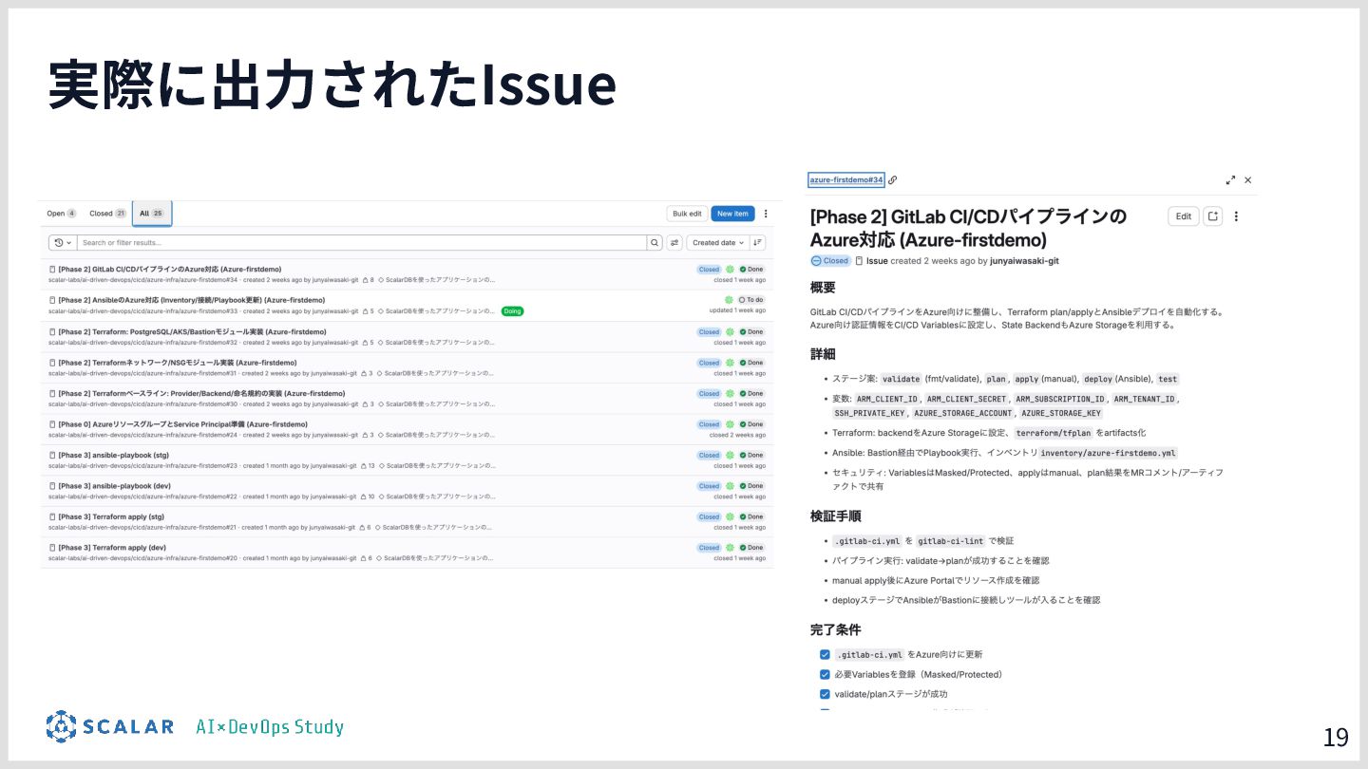Viewport: 1368px width, 769px height.
Task: Click the 概要 heading in issue description
Action: [x=823, y=288]
